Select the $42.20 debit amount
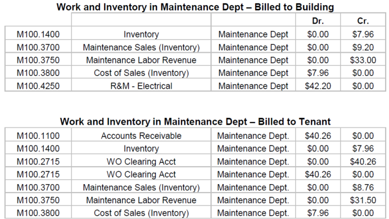 coord(318,86)
